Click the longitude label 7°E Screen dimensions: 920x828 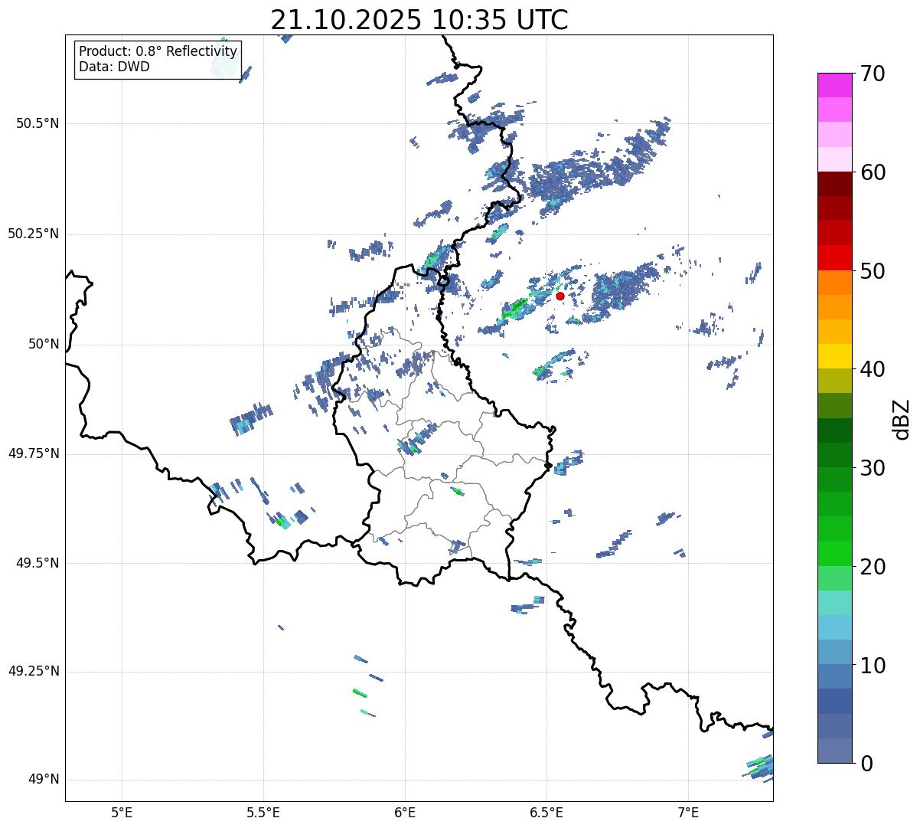click(688, 812)
